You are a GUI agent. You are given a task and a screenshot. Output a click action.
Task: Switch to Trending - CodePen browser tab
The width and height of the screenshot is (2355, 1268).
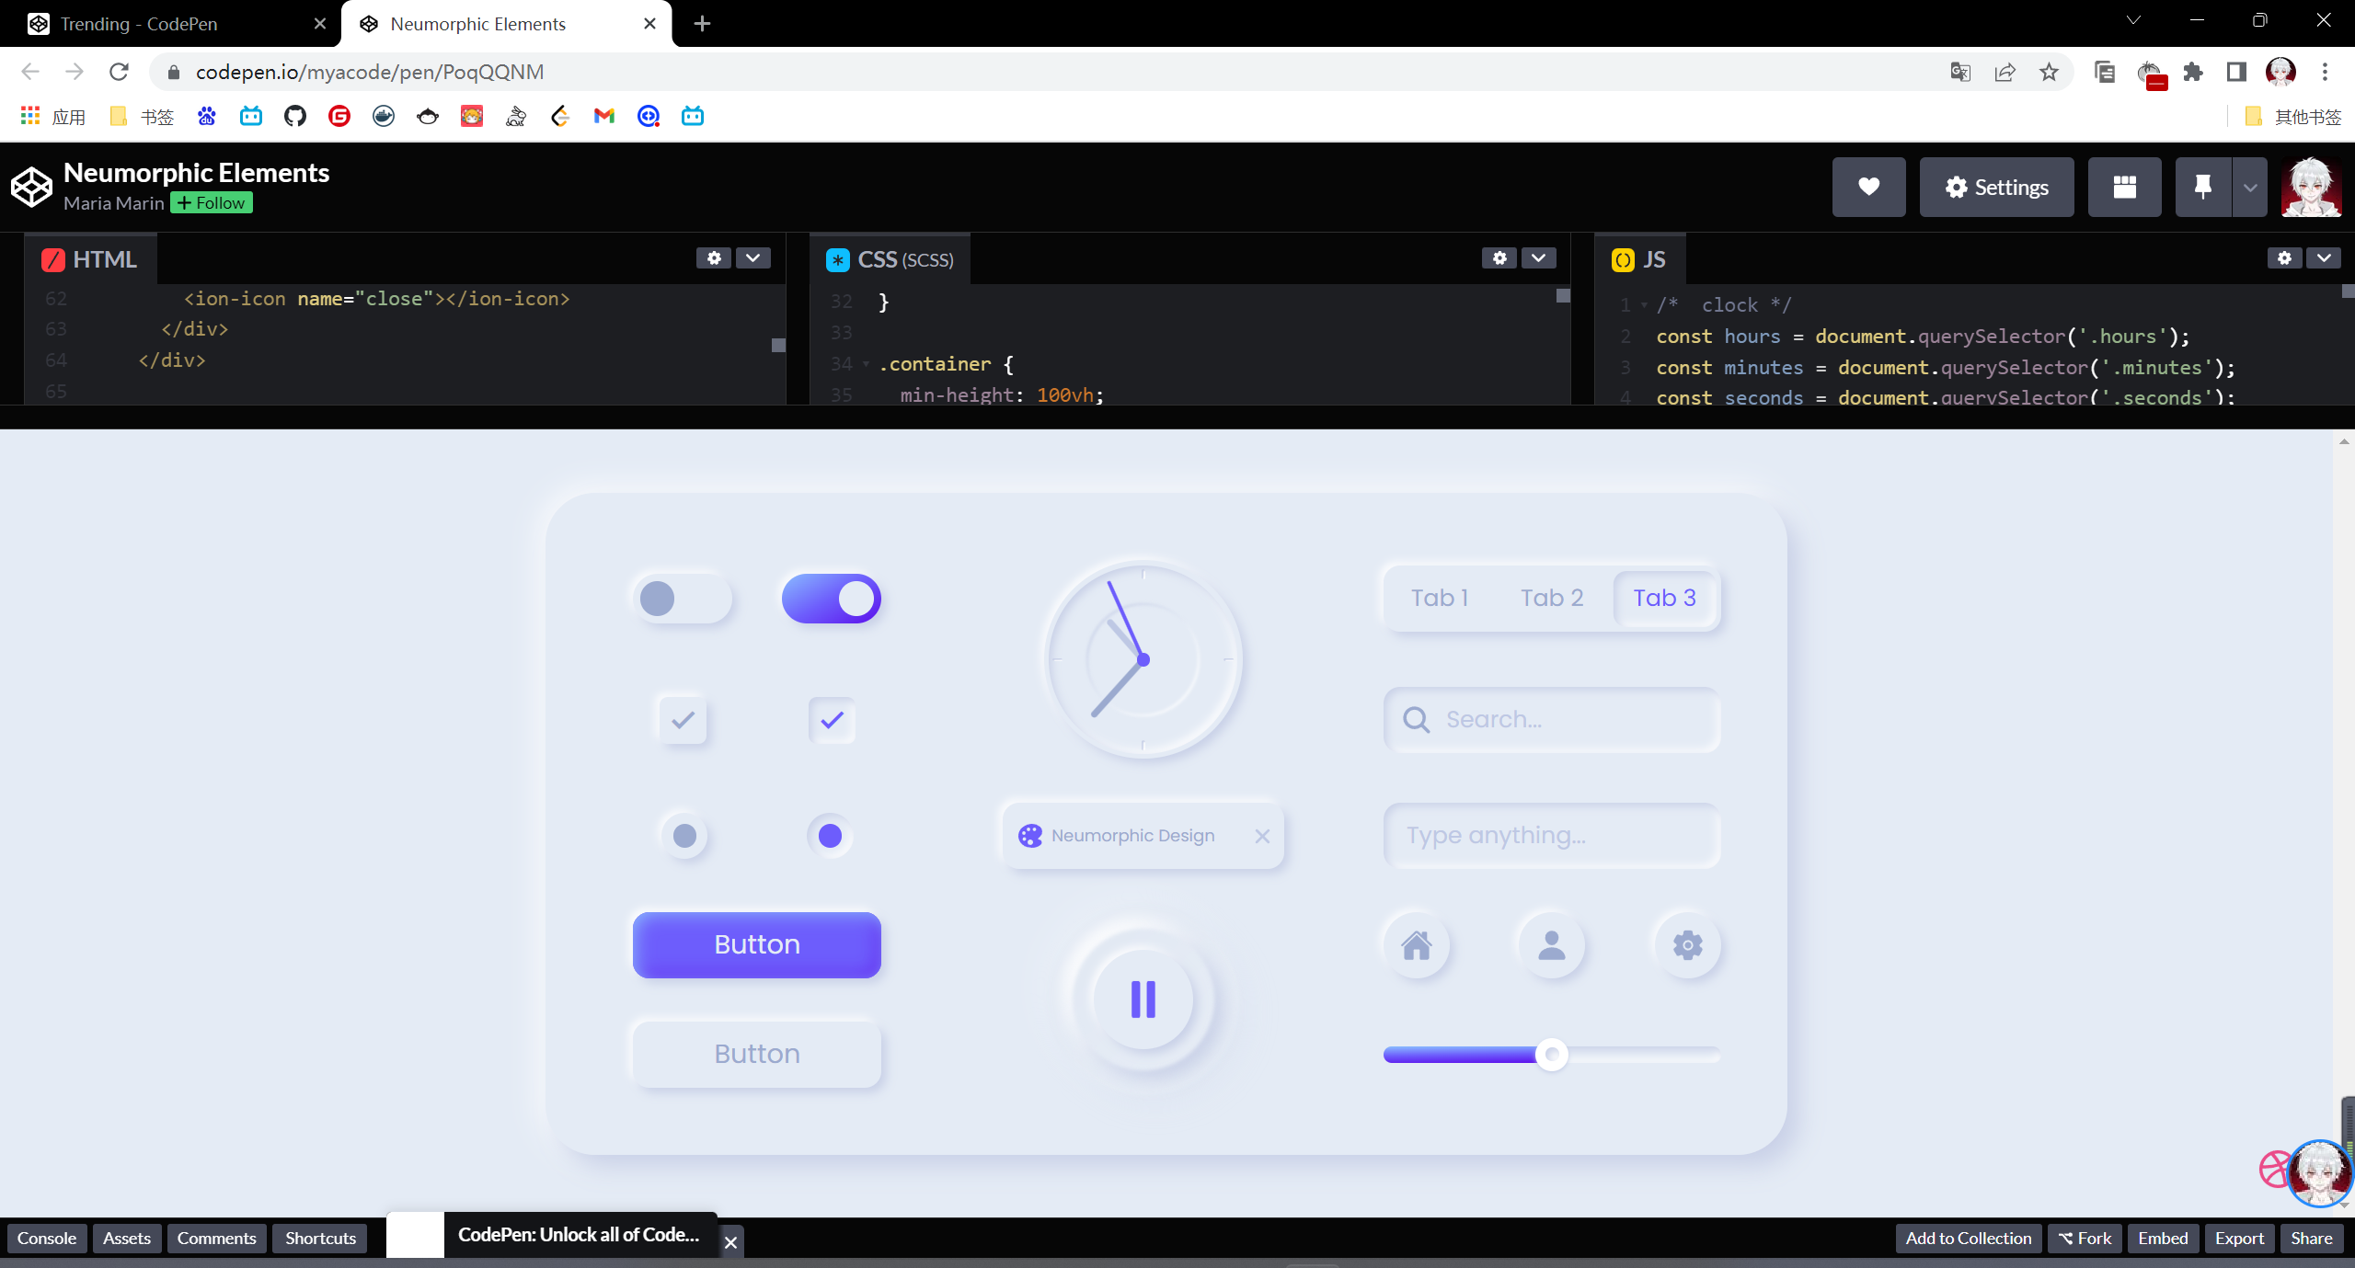coord(138,24)
